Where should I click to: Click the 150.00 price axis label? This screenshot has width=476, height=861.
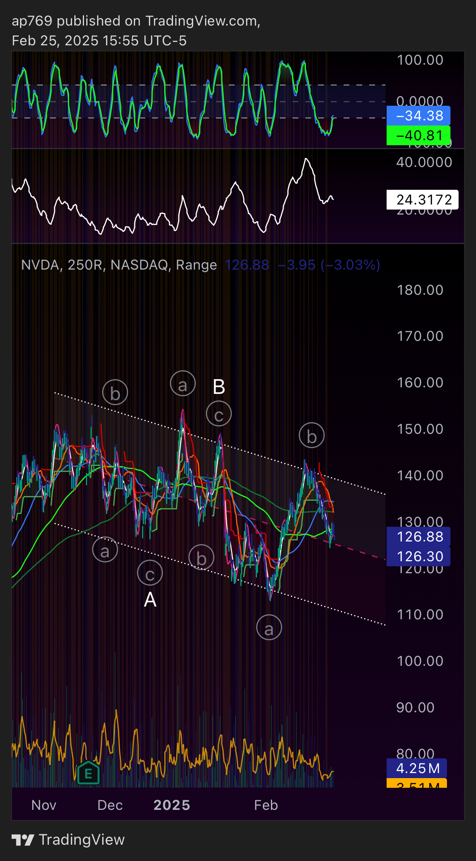click(x=420, y=429)
